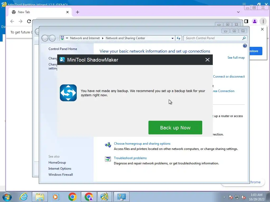Open Troubleshoot problems link
Screen dimensions: 270x202
[x=130, y=158]
